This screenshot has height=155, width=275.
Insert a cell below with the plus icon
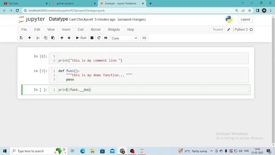pos(30,38)
